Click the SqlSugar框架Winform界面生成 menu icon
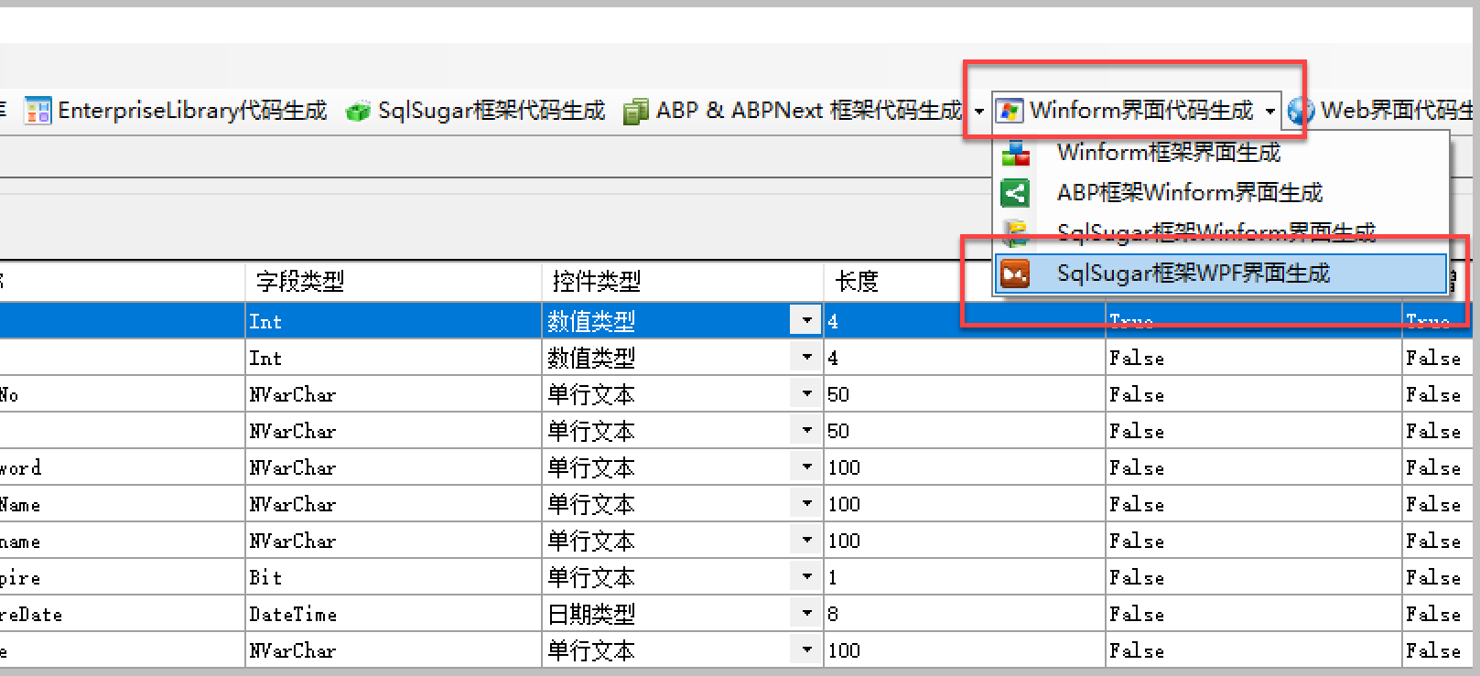Viewport: 1480px width, 676px height. pyautogui.click(x=1015, y=231)
